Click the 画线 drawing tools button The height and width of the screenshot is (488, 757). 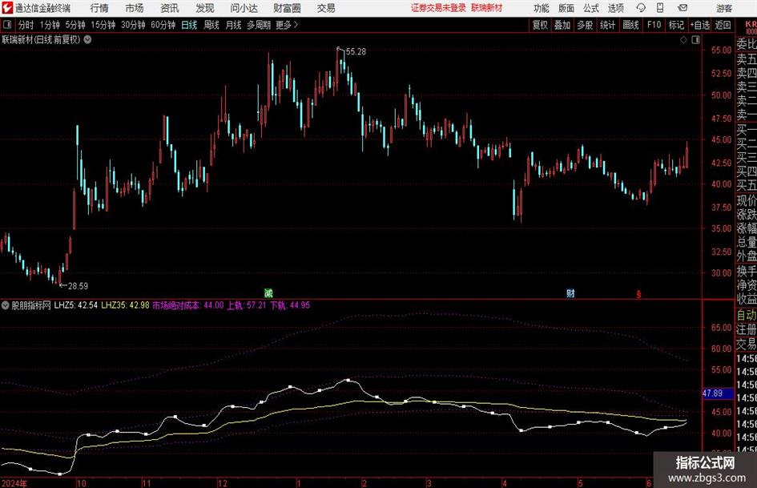click(x=630, y=25)
